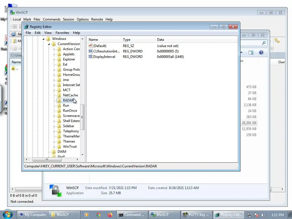Expand the Themes key

click(54, 142)
